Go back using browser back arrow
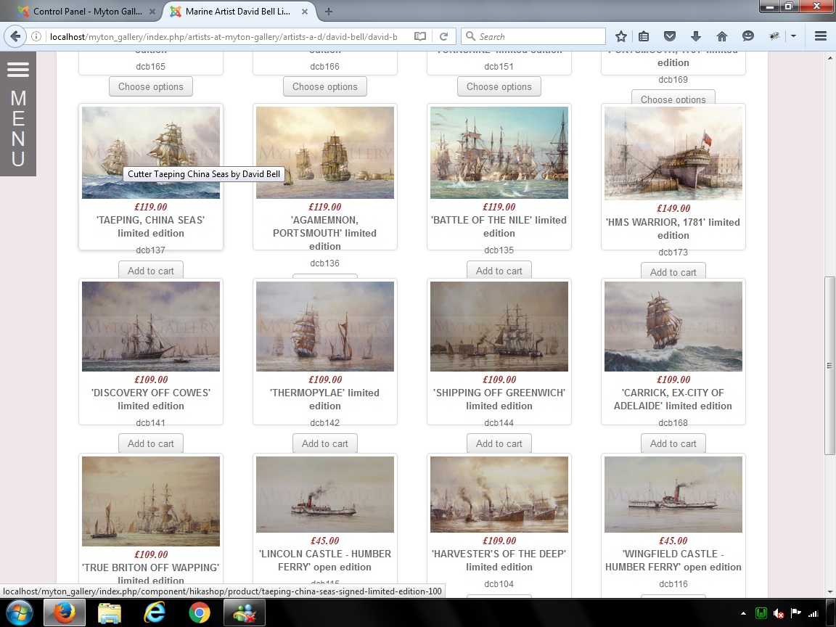Screen dimensions: 836x627 pyautogui.click(x=15, y=36)
